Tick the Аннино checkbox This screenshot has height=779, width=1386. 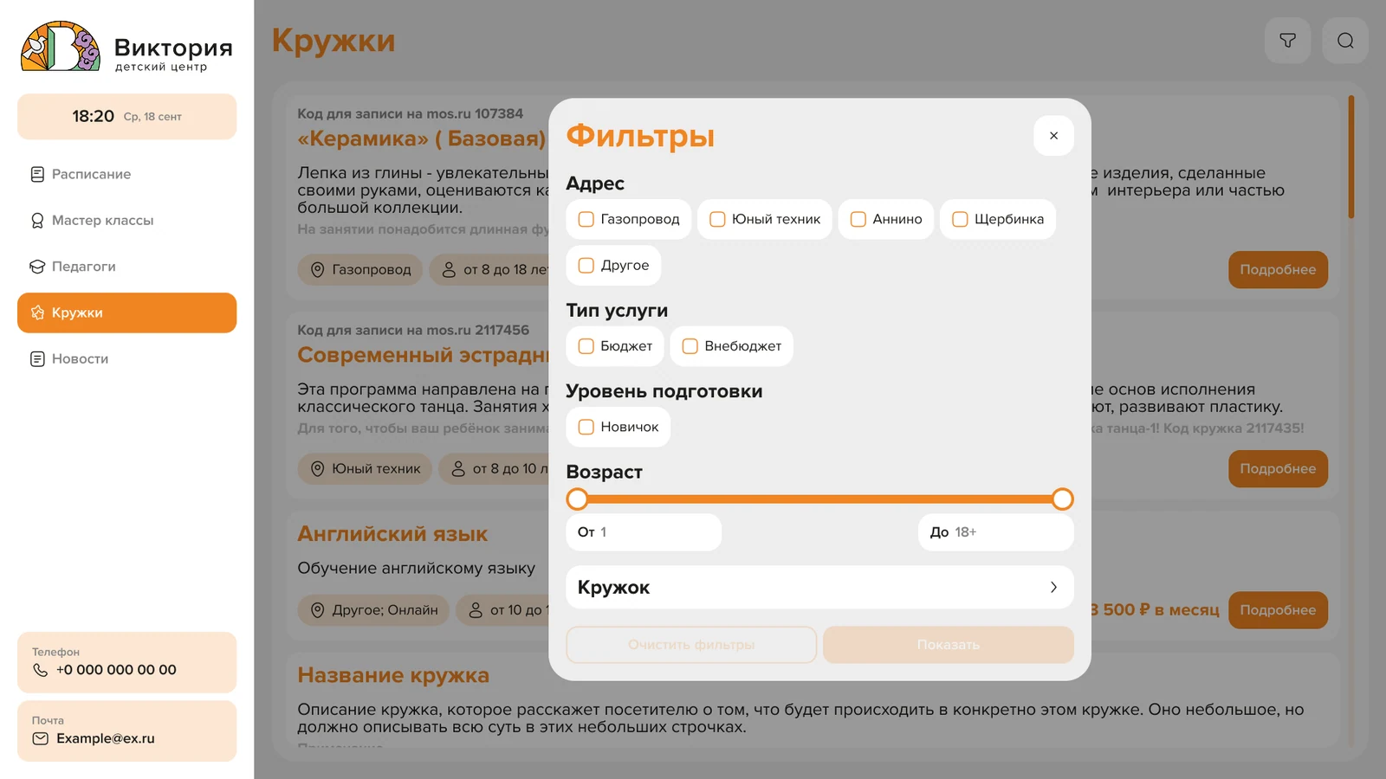(x=858, y=219)
